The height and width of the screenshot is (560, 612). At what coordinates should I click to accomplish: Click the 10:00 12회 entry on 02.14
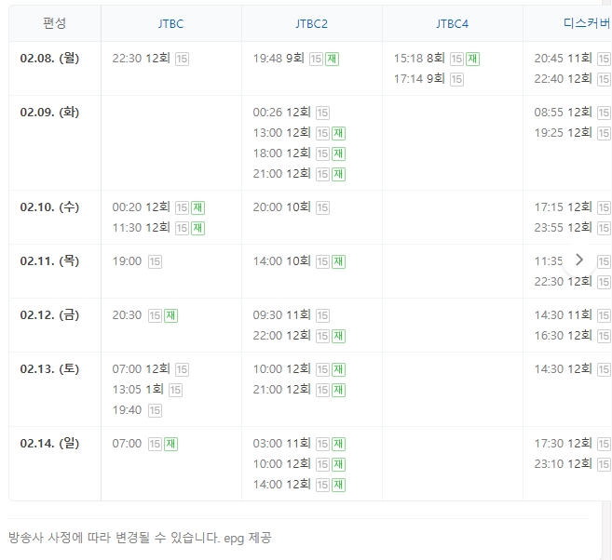coord(281,464)
